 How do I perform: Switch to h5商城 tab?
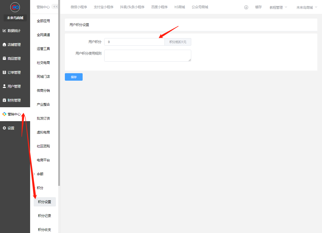180,7
